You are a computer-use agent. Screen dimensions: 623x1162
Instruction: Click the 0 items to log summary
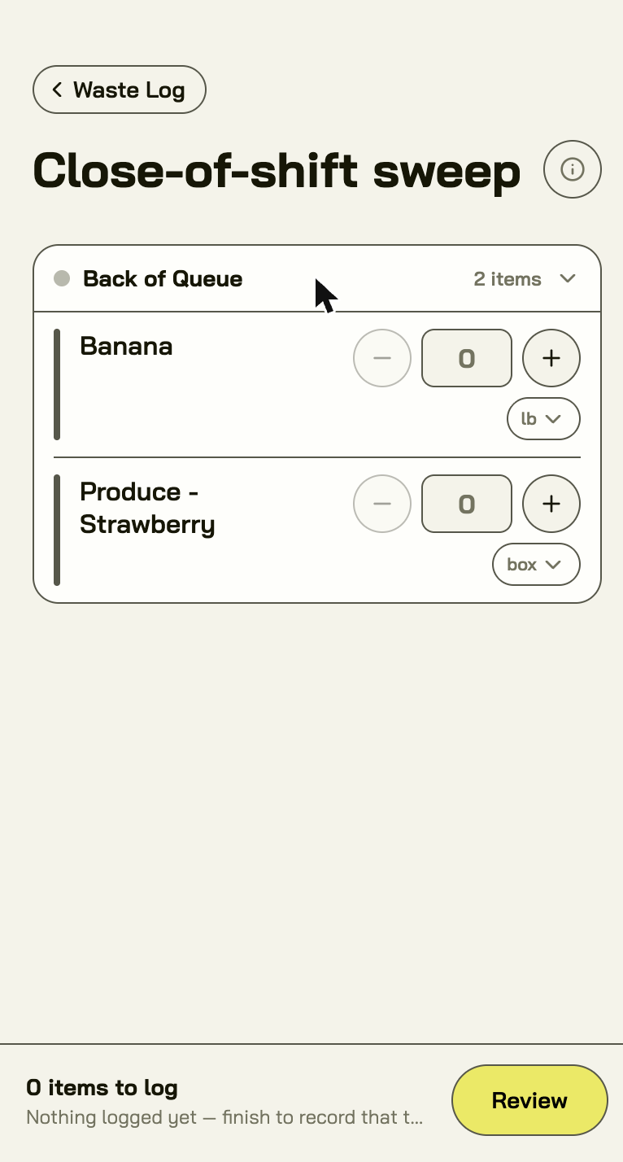[x=102, y=1087]
